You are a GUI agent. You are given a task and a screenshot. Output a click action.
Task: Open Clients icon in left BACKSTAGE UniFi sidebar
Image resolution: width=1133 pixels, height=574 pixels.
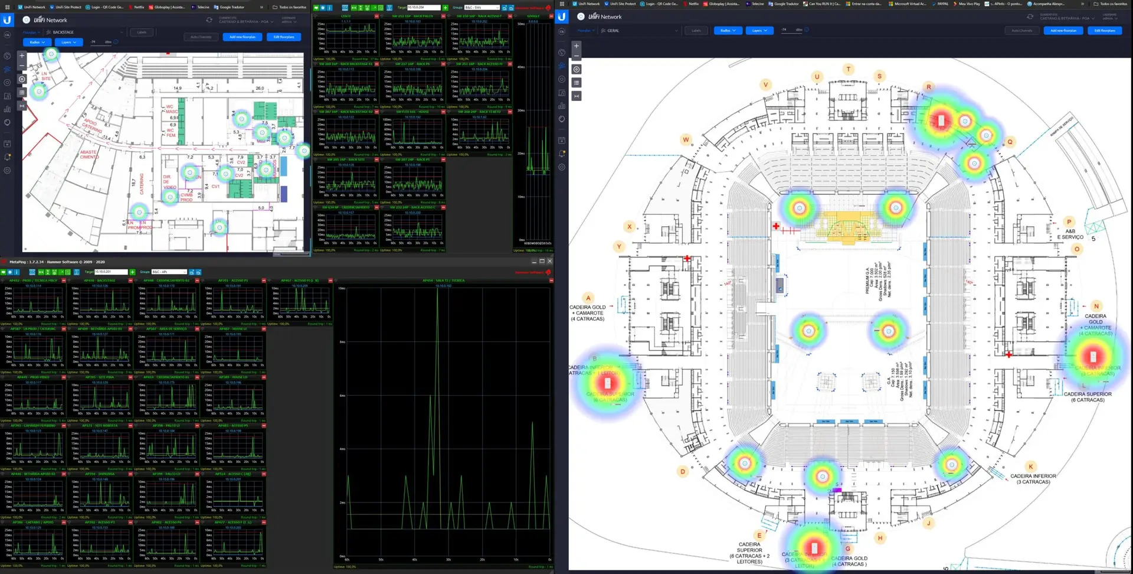pos(7,96)
